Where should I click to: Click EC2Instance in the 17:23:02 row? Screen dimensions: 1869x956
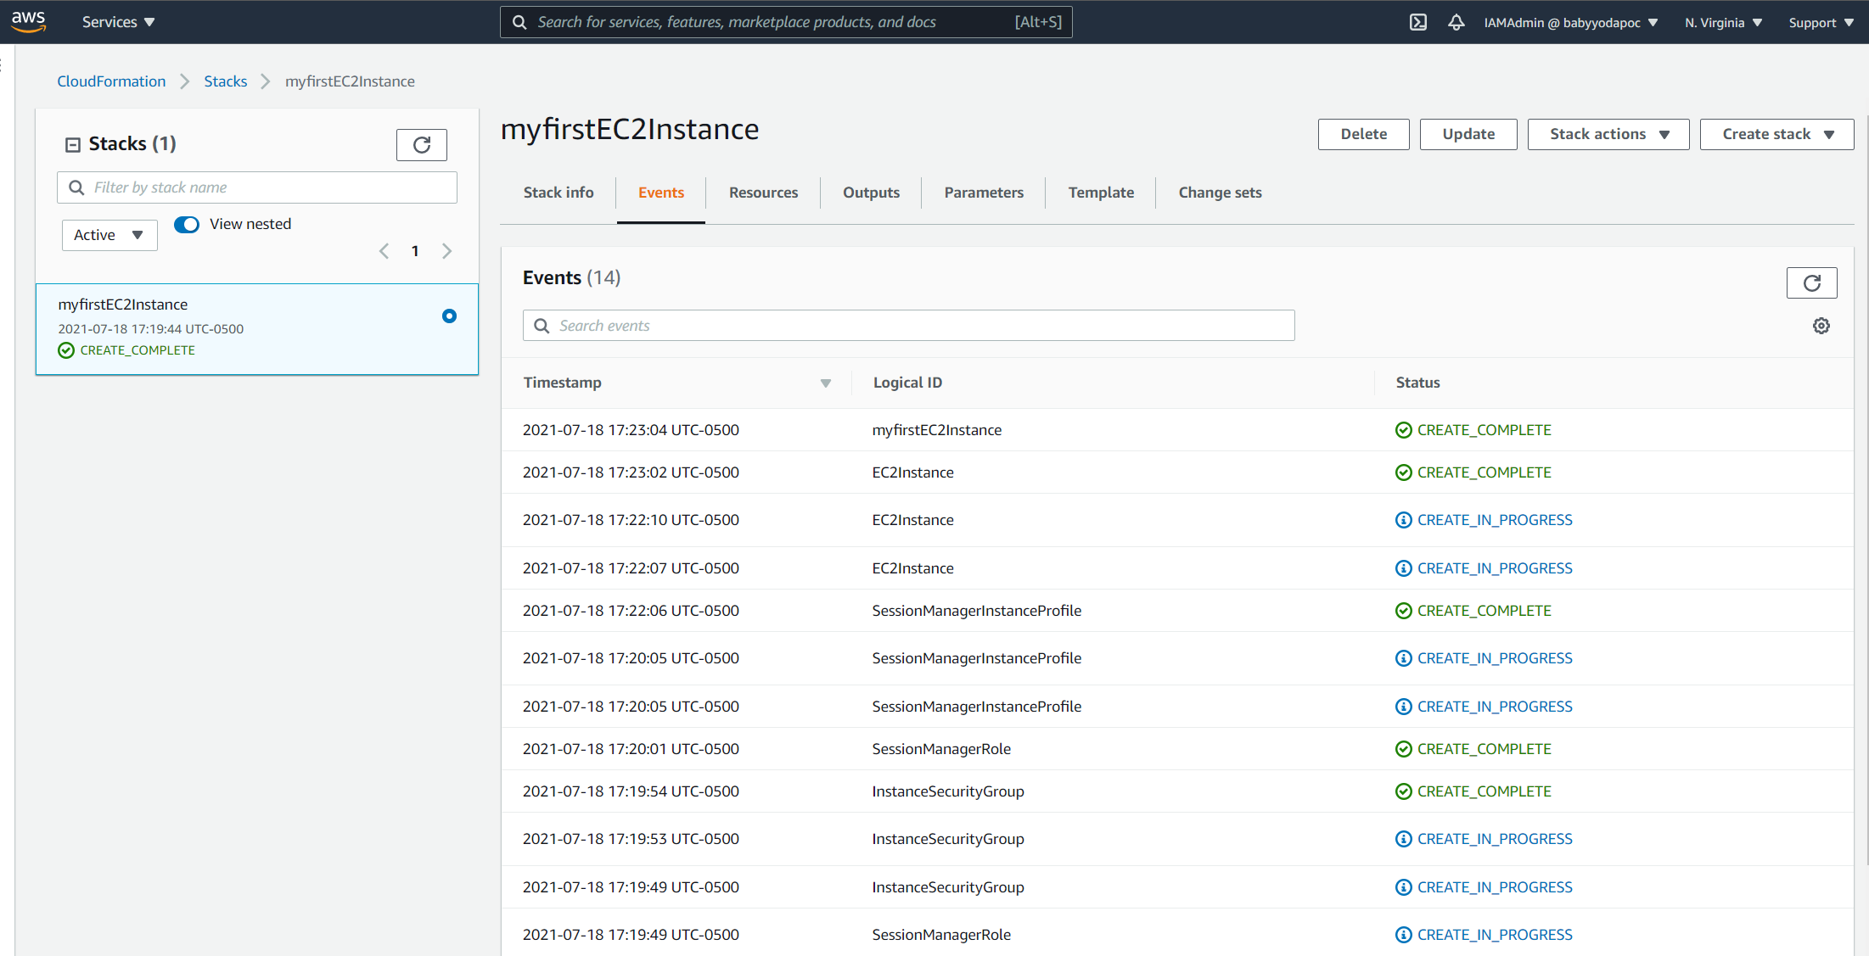(x=912, y=472)
